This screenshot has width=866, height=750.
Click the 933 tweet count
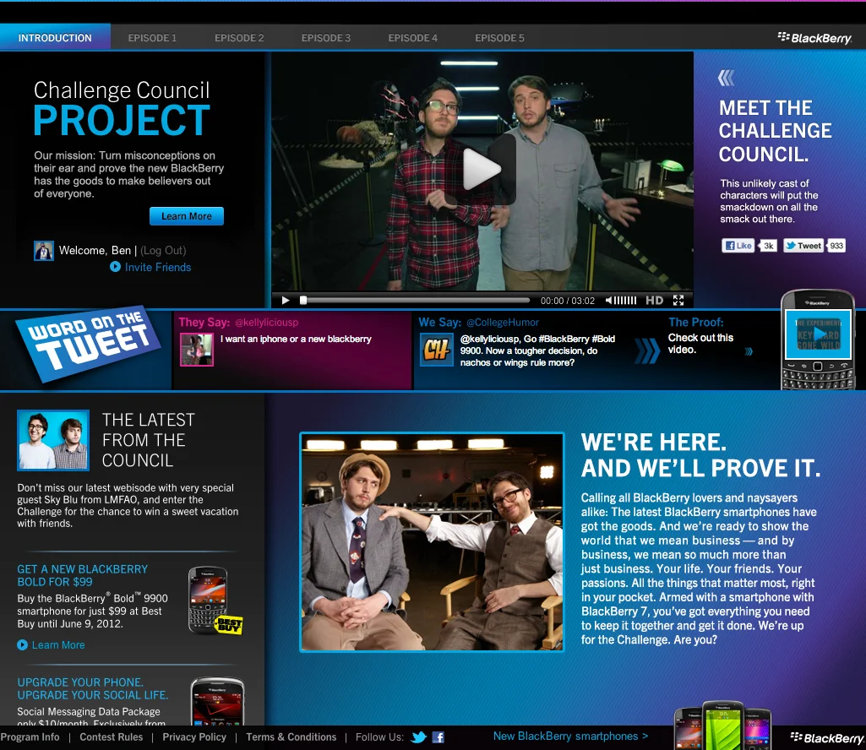coord(836,246)
